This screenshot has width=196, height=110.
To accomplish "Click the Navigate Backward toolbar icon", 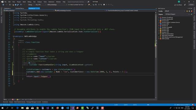I will (x=3, y=5).
